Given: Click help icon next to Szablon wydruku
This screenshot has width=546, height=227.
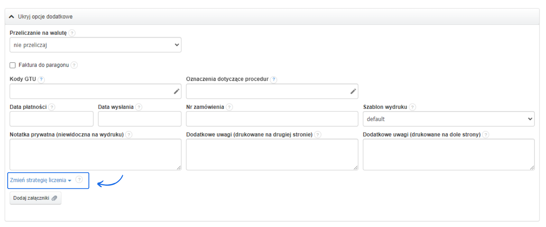Looking at the screenshot, I should [x=412, y=107].
